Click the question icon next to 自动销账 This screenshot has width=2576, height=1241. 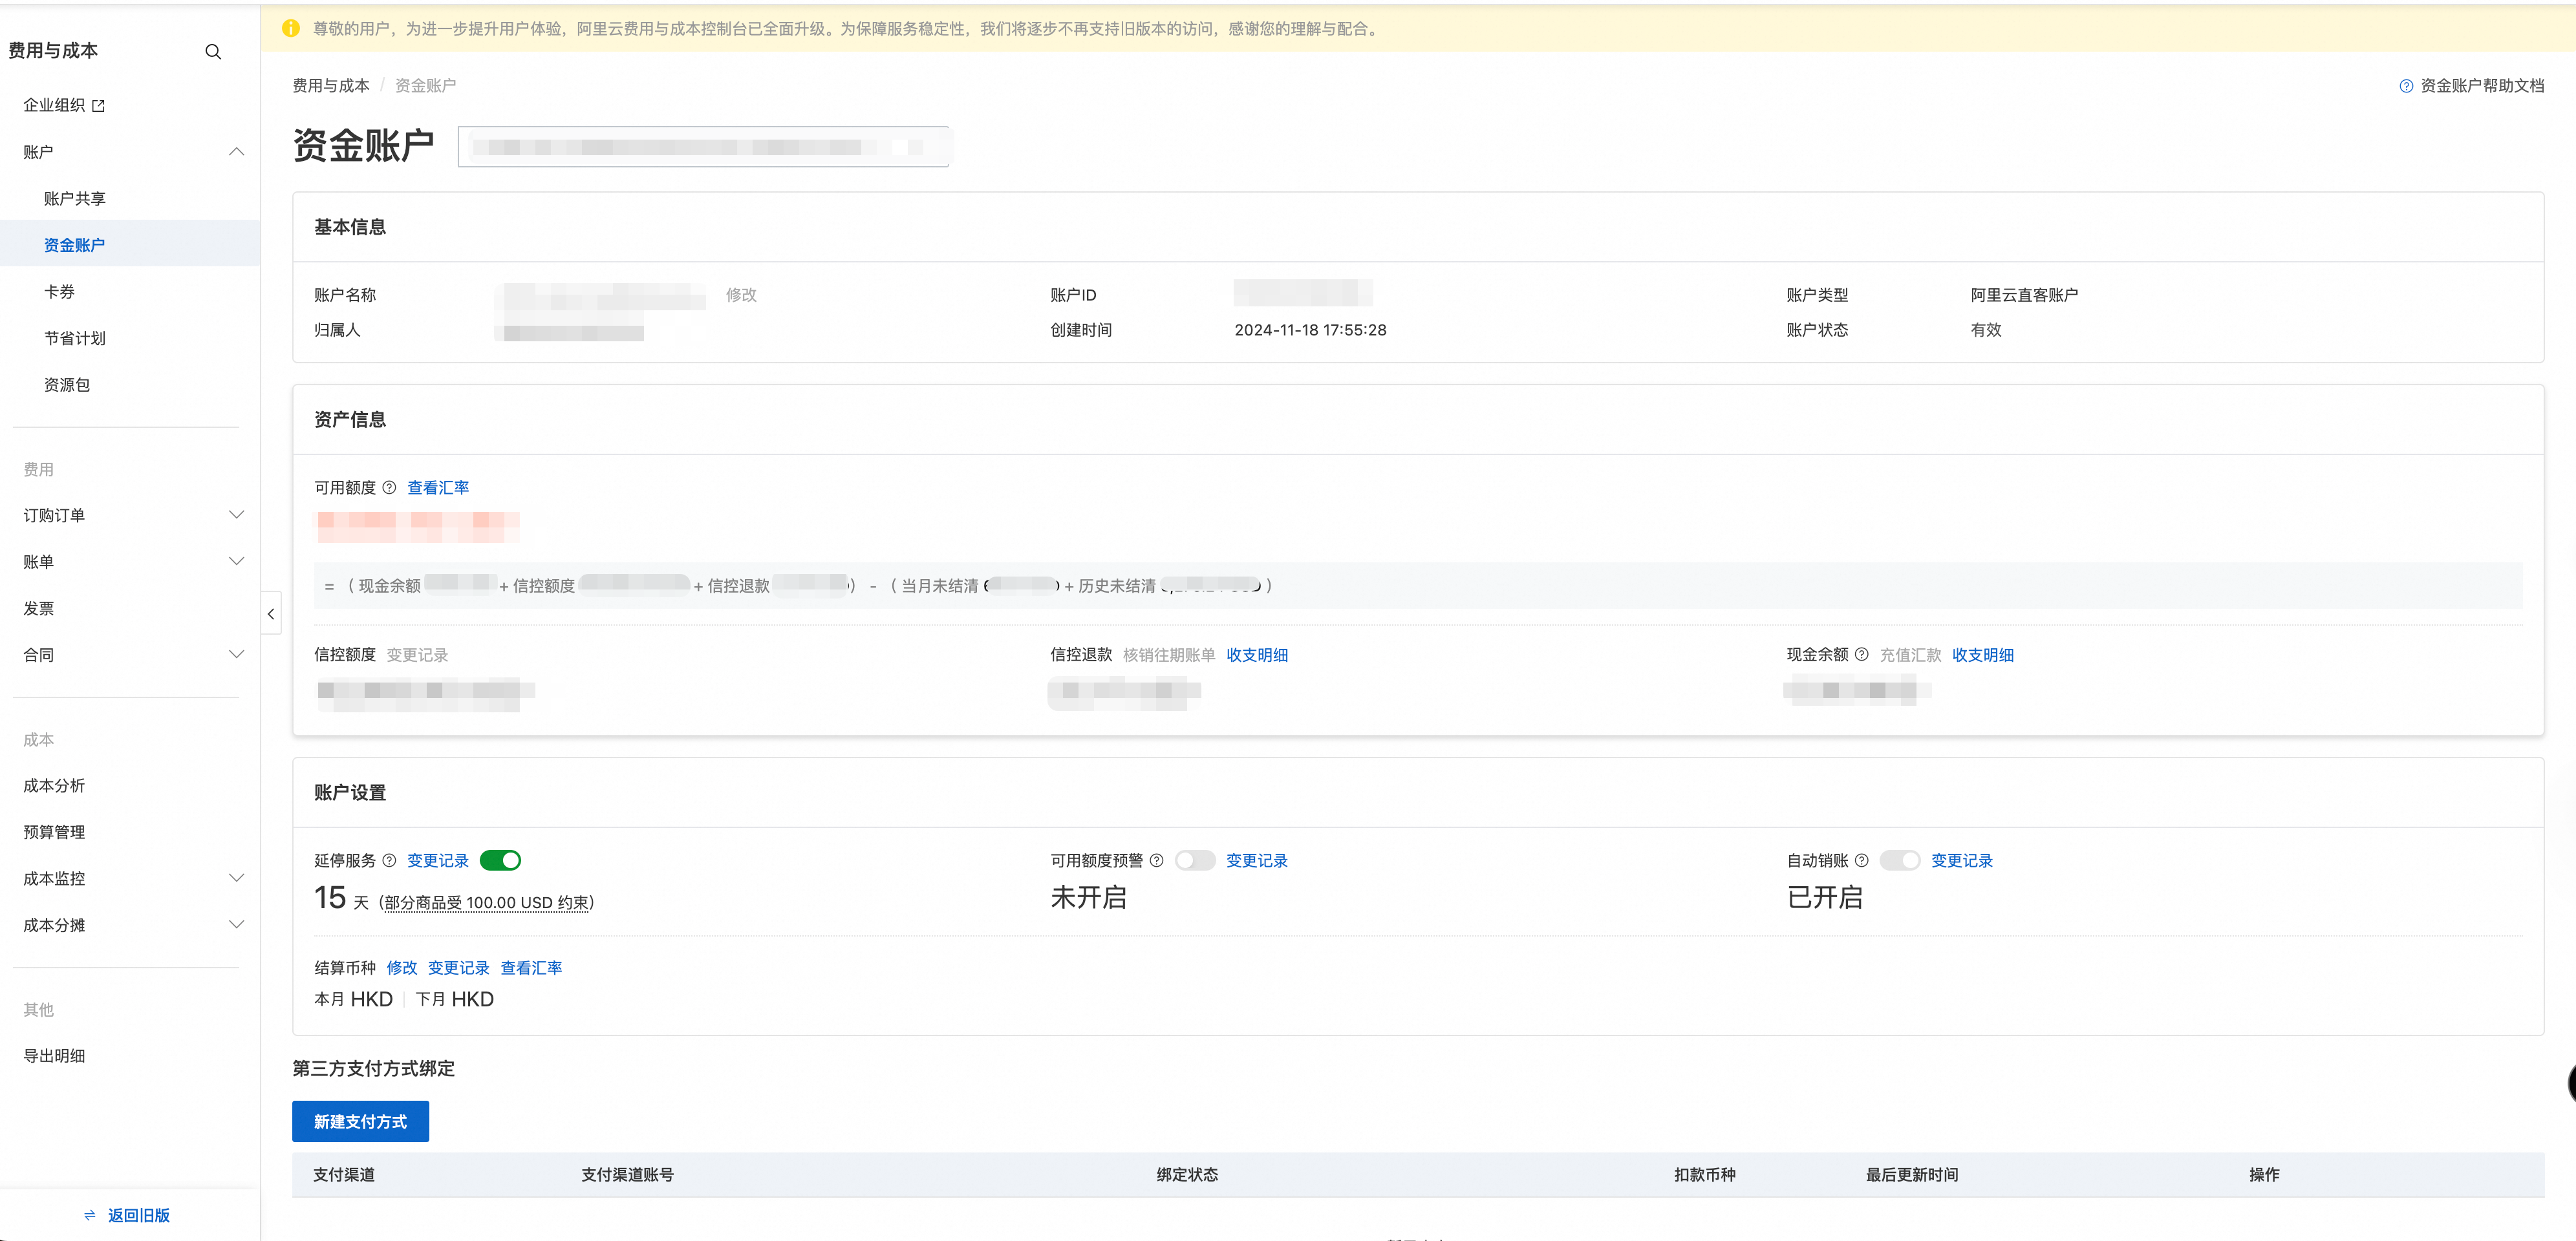coord(1861,861)
